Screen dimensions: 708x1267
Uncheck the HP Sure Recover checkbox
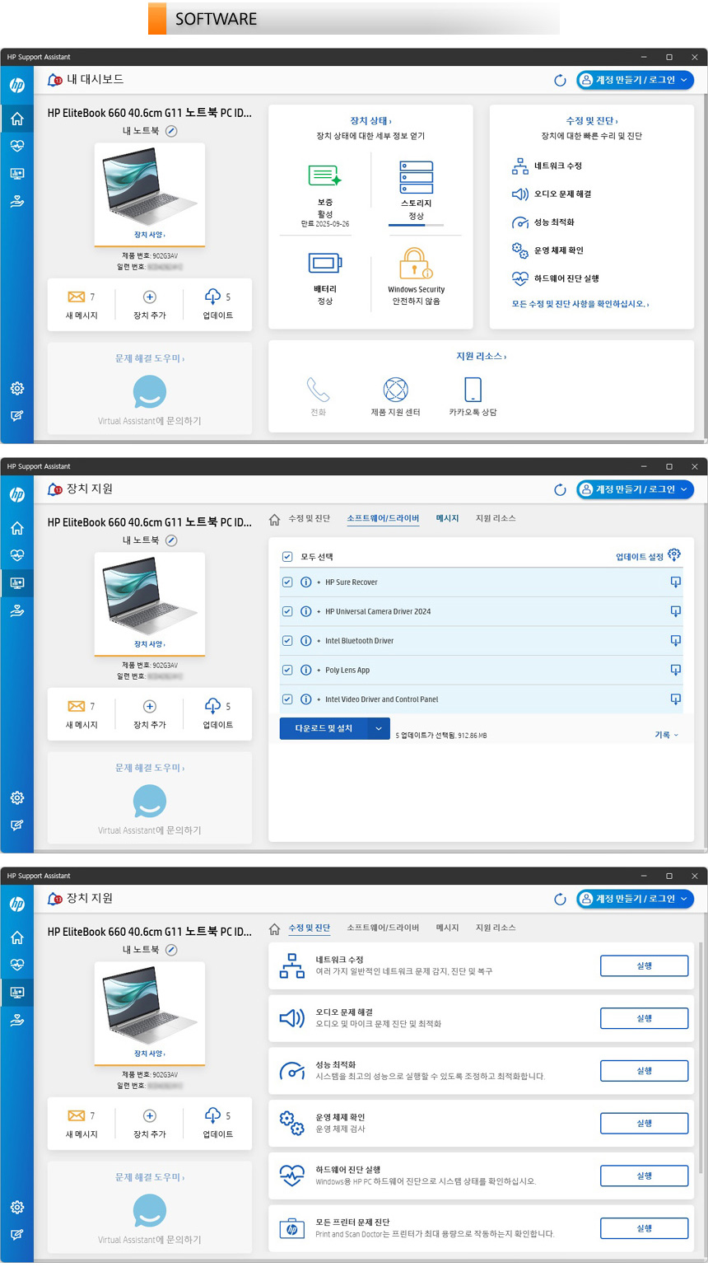pos(287,582)
